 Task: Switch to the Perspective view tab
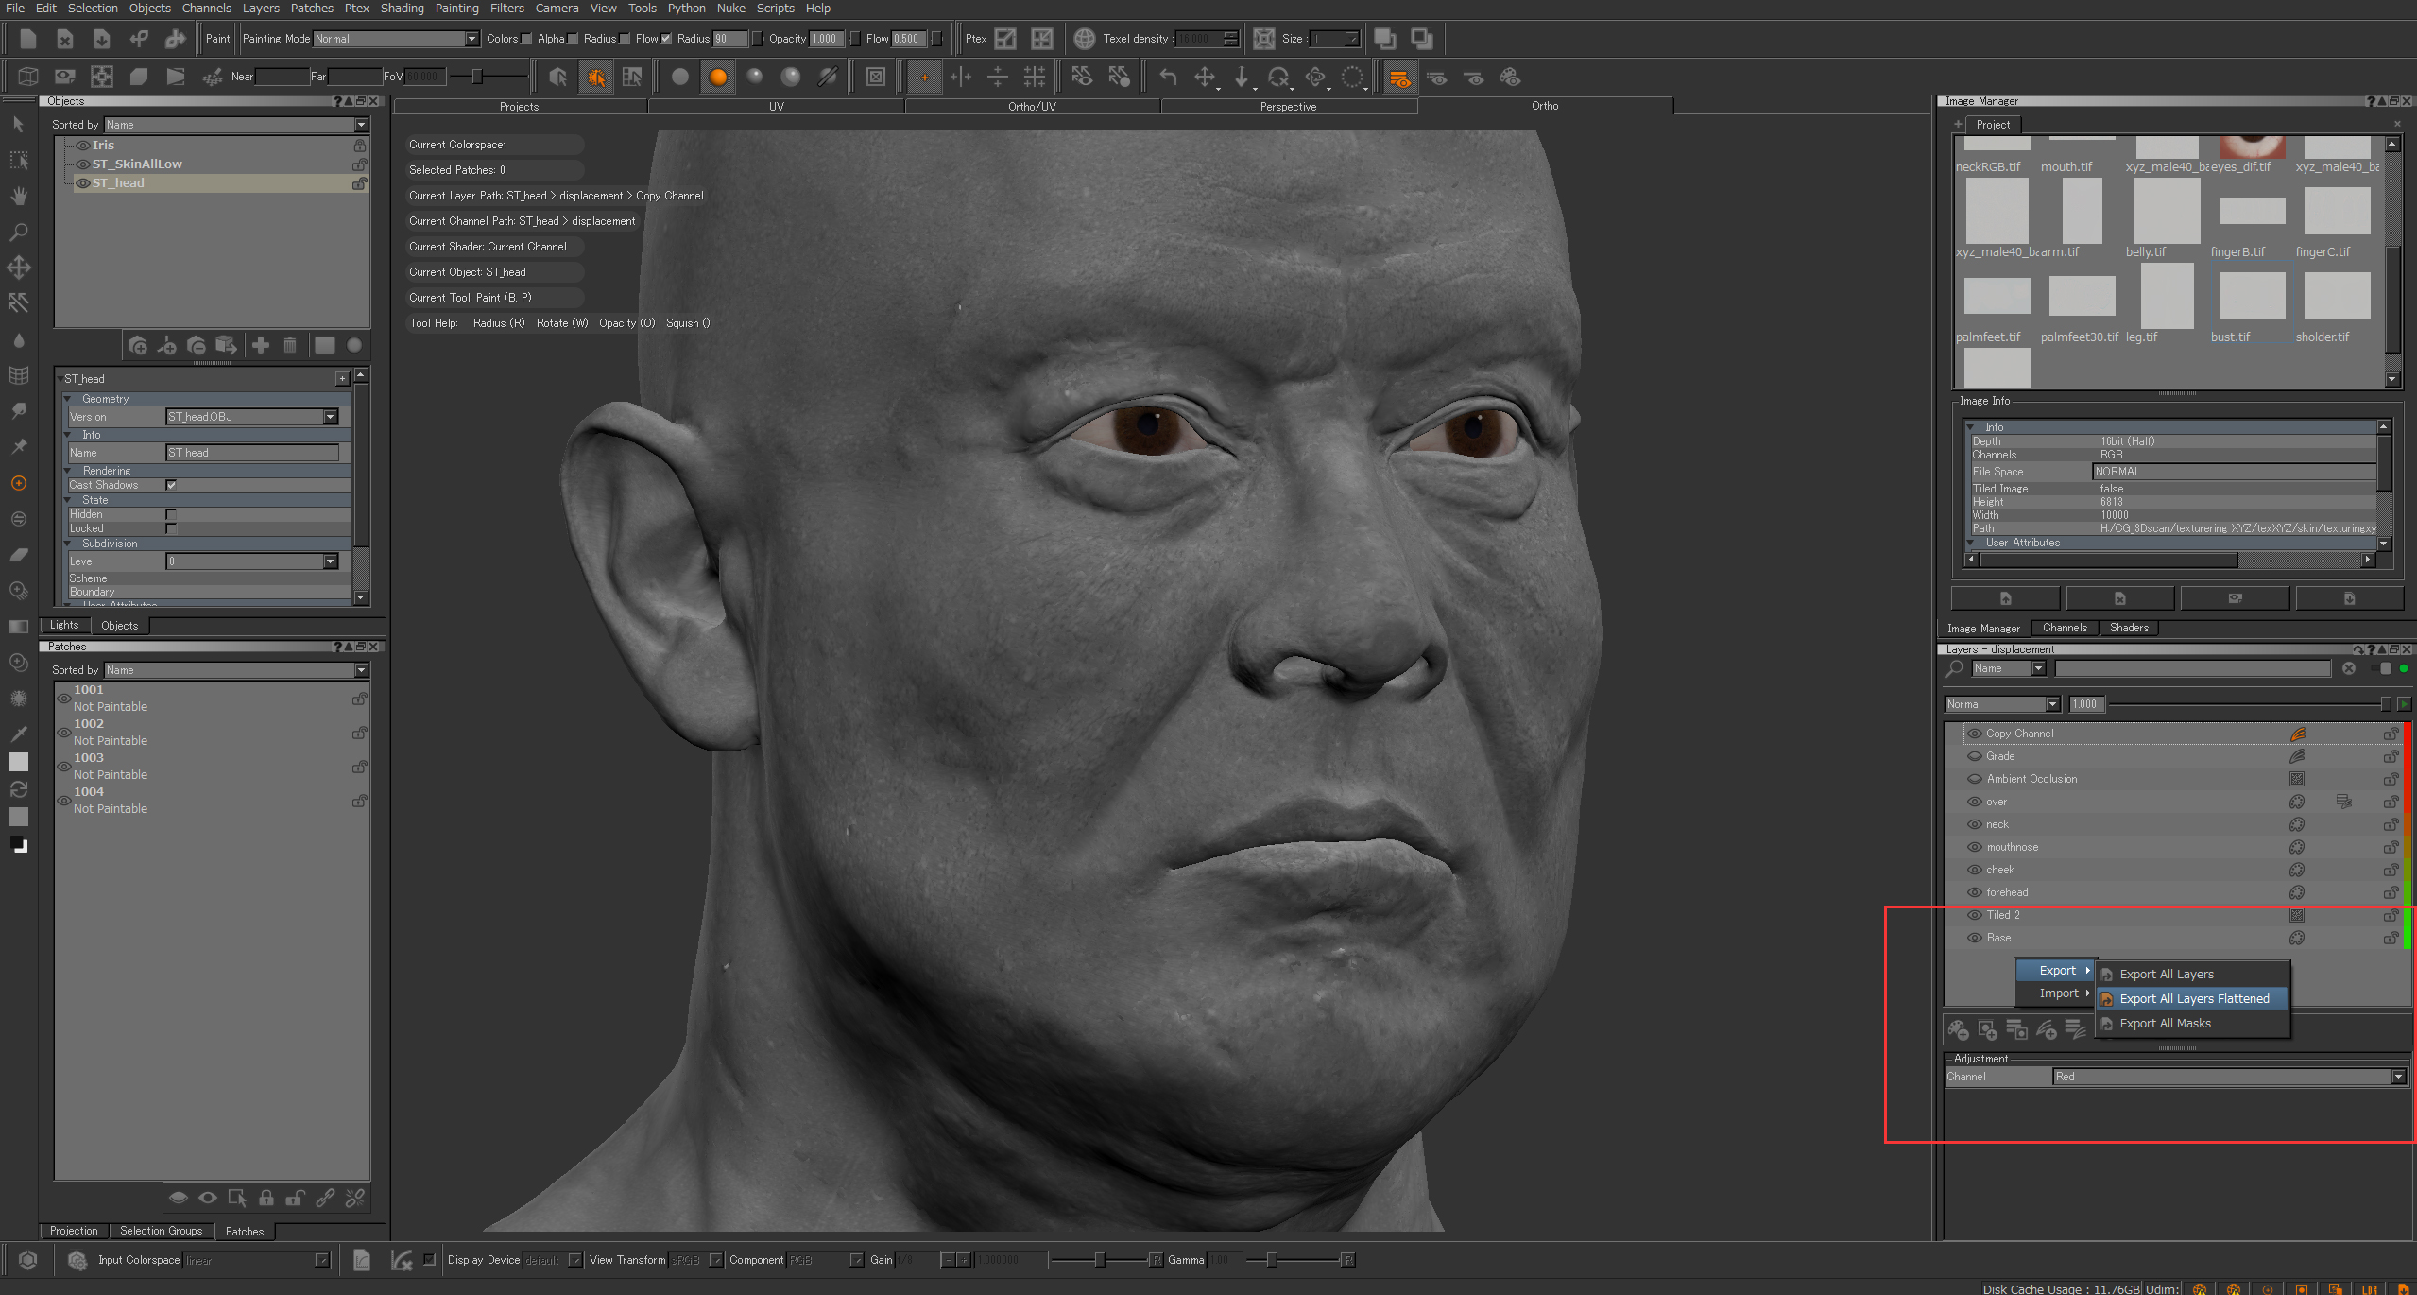[x=1287, y=107]
